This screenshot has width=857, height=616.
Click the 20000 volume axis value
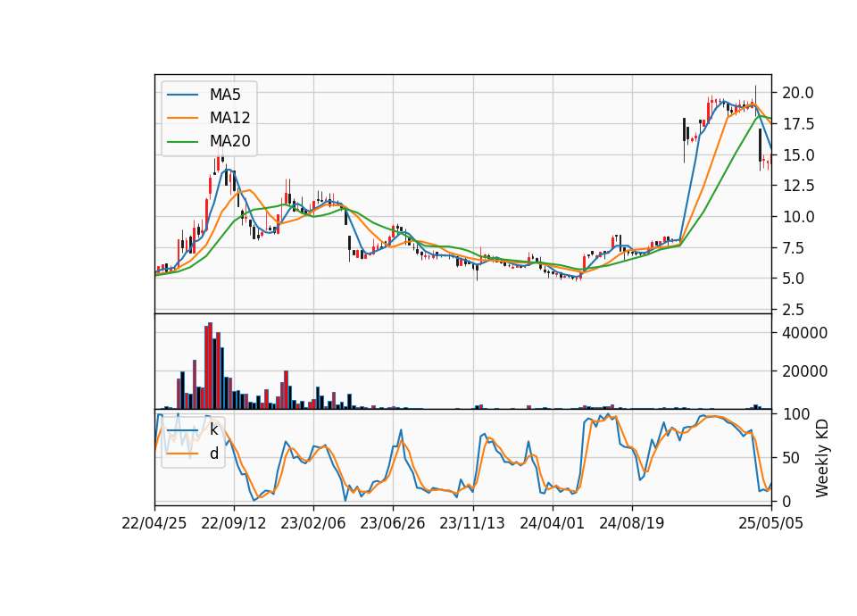click(804, 371)
